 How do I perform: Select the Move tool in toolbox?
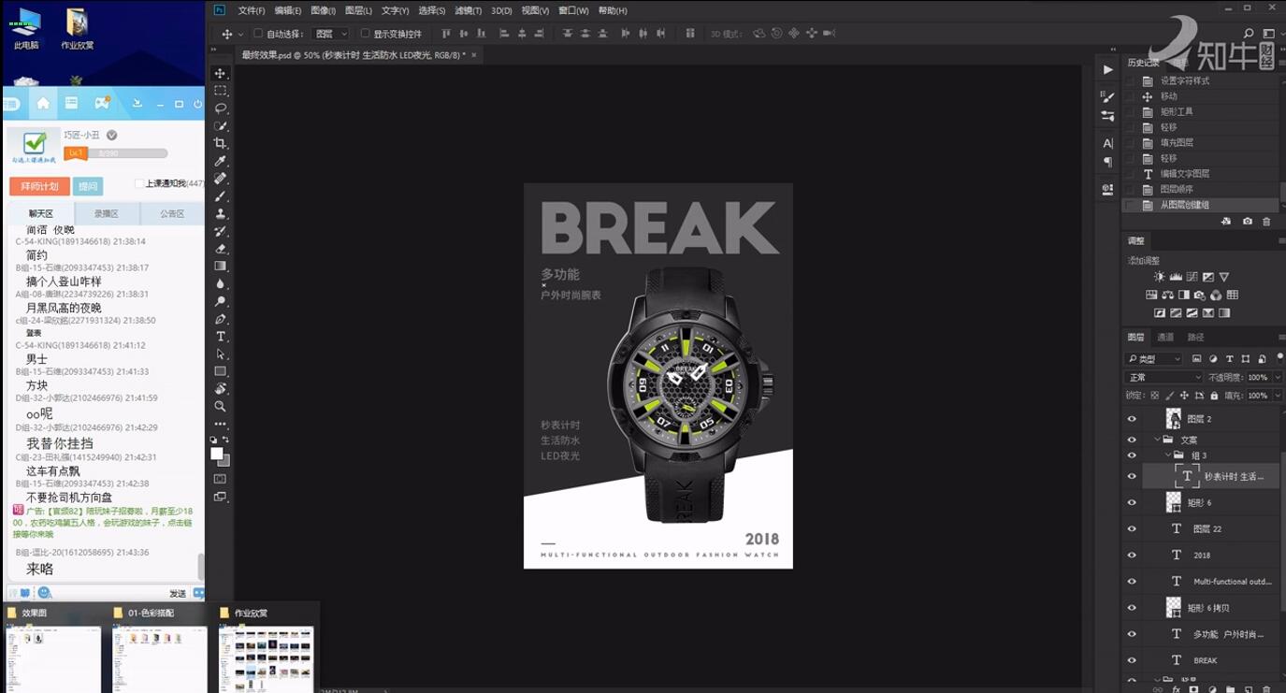click(x=221, y=73)
